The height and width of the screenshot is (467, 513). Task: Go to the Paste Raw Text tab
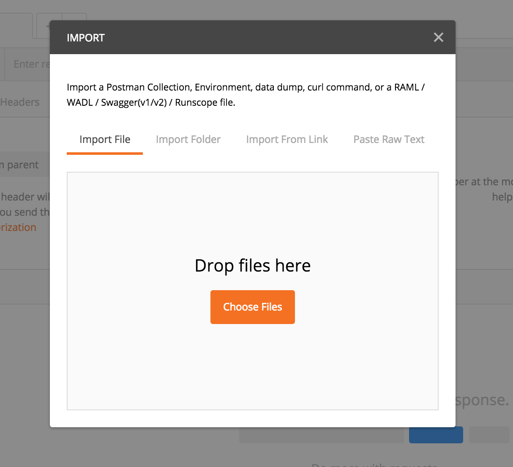(x=389, y=140)
